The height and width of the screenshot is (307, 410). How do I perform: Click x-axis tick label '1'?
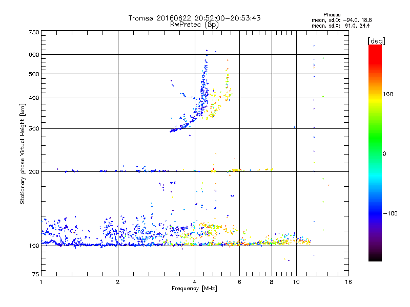point(42,282)
